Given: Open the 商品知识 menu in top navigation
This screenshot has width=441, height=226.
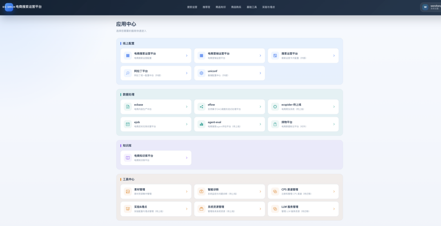Looking at the screenshot, I should [221, 7].
